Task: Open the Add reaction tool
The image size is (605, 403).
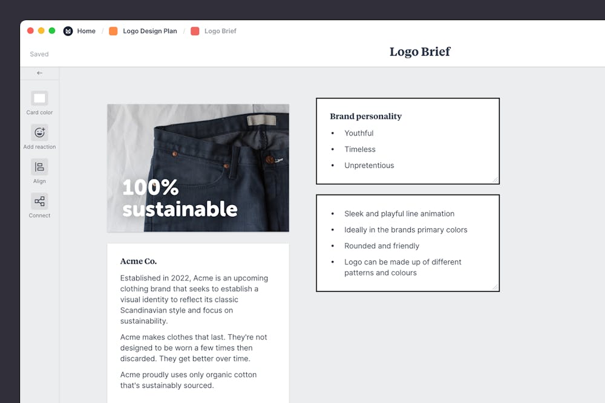Action: pyautogui.click(x=39, y=136)
